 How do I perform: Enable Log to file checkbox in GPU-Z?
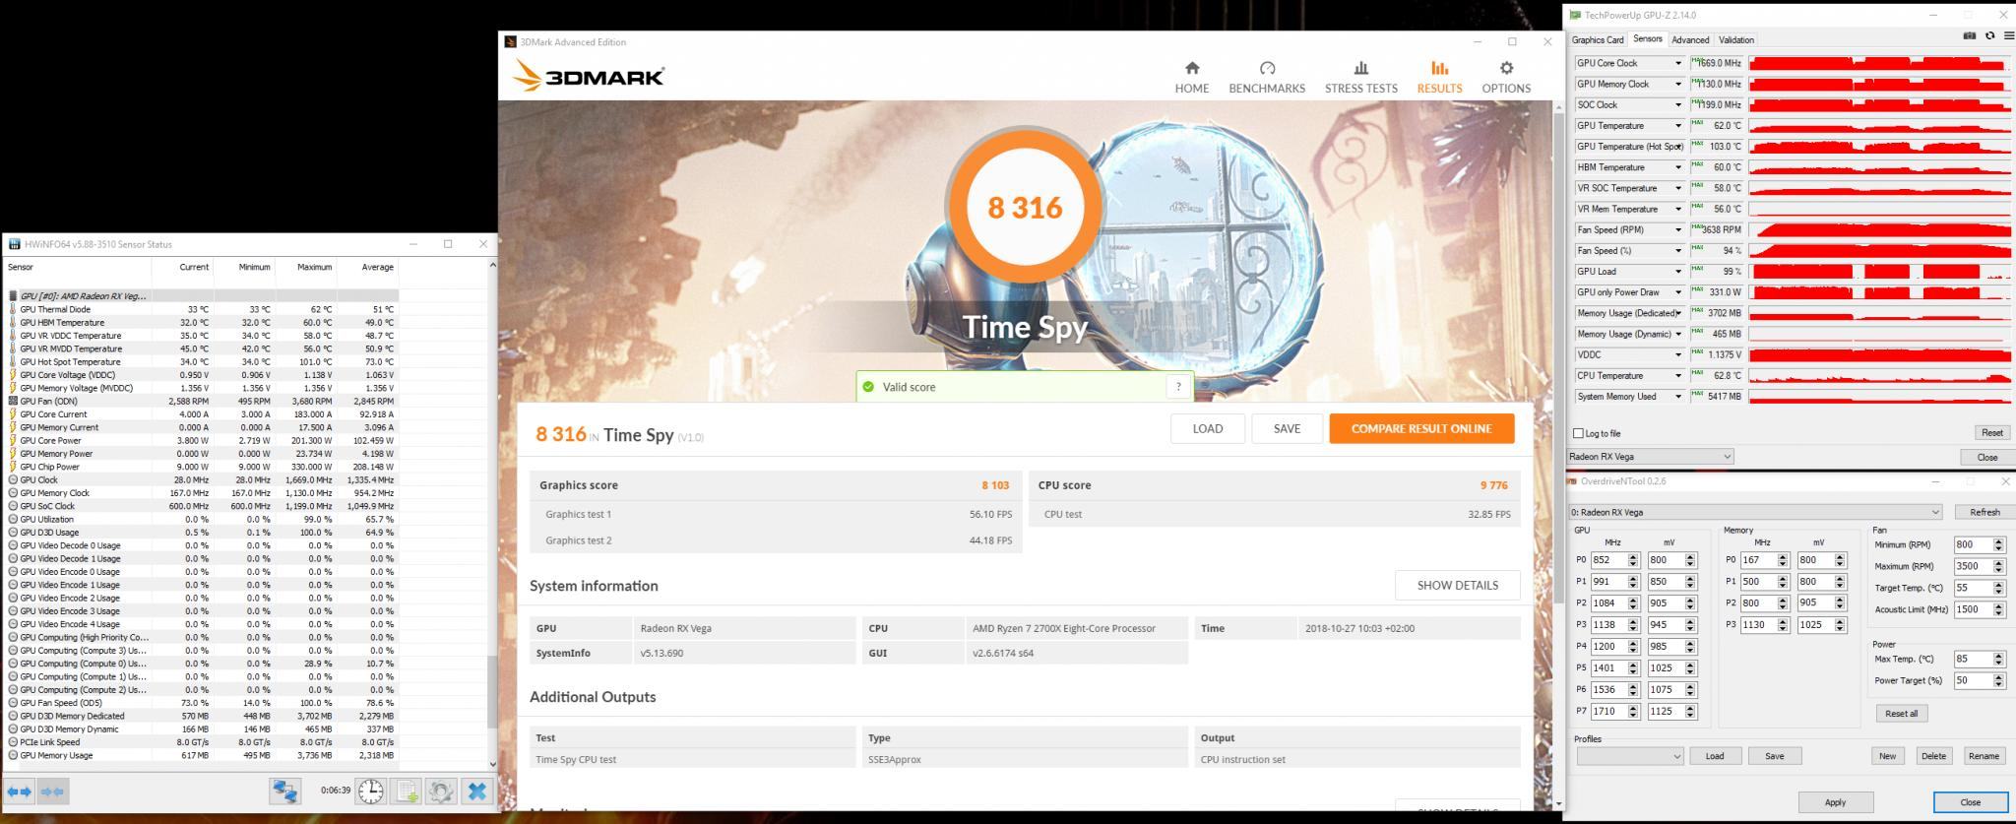pyautogui.click(x=1579, y=433)
